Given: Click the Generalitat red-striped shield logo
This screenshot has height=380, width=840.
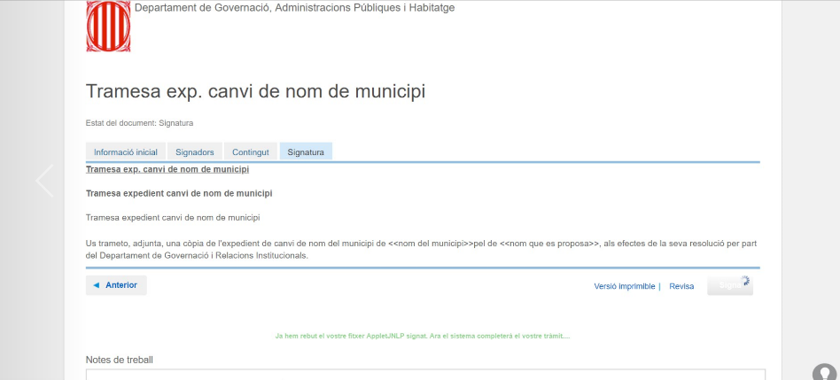Looking at the screenshot, I should (x=108, y=26).
